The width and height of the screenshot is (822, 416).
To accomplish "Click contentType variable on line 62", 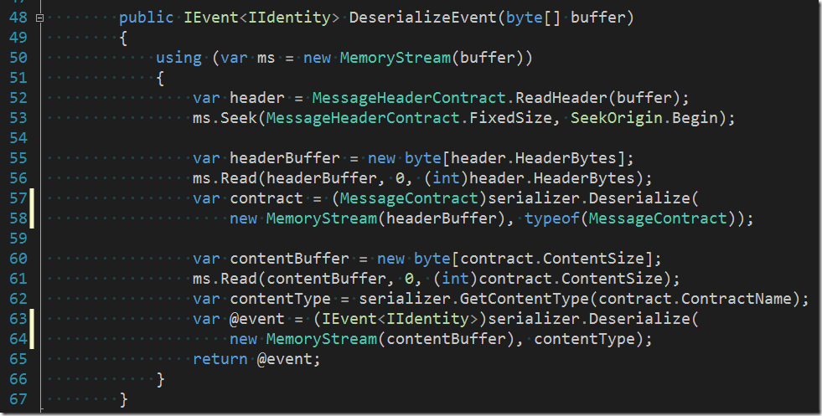I will coord(280,299).
